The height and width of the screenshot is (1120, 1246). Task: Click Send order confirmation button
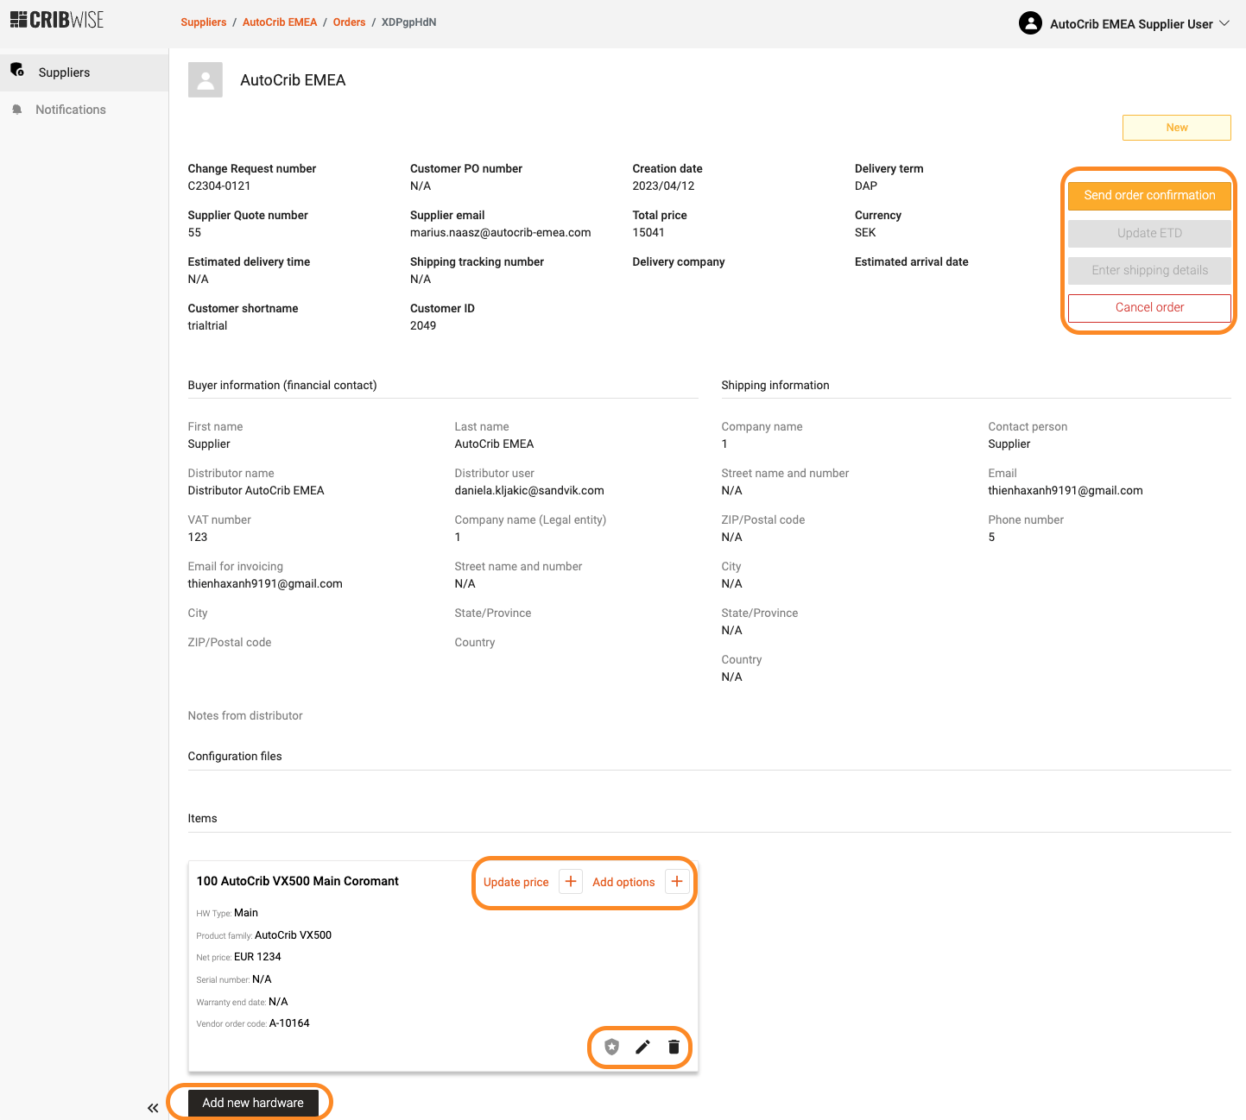click(x=1149, y=195)
